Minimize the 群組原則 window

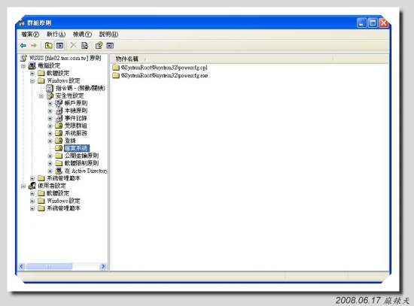362,23
